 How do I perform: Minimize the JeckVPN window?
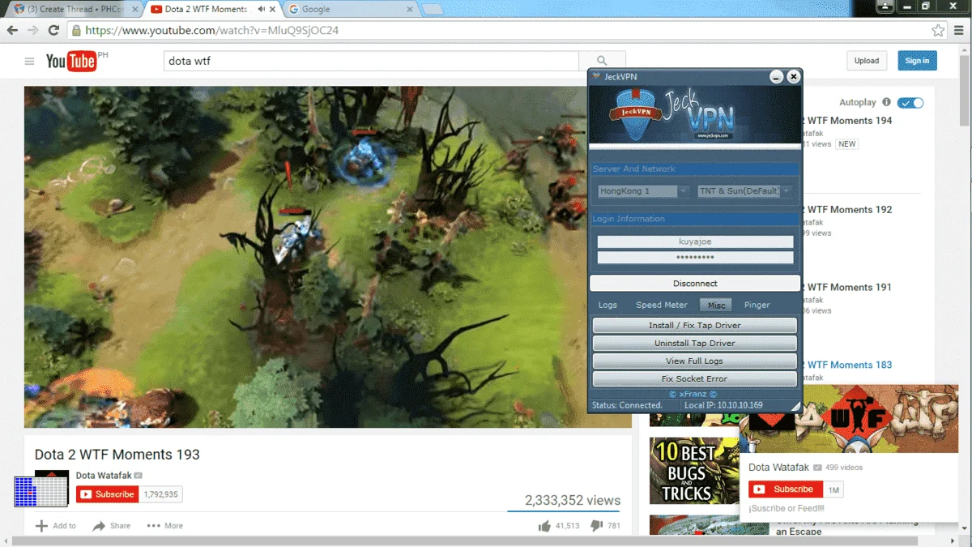(776, 76)
